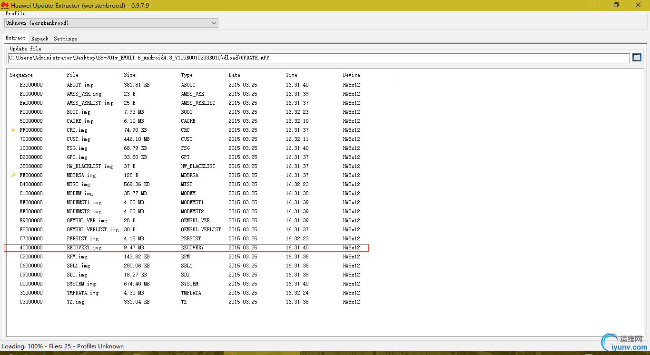Switch to the Repack tab
Screen dimensions: 650x355
tap(40, 39)
